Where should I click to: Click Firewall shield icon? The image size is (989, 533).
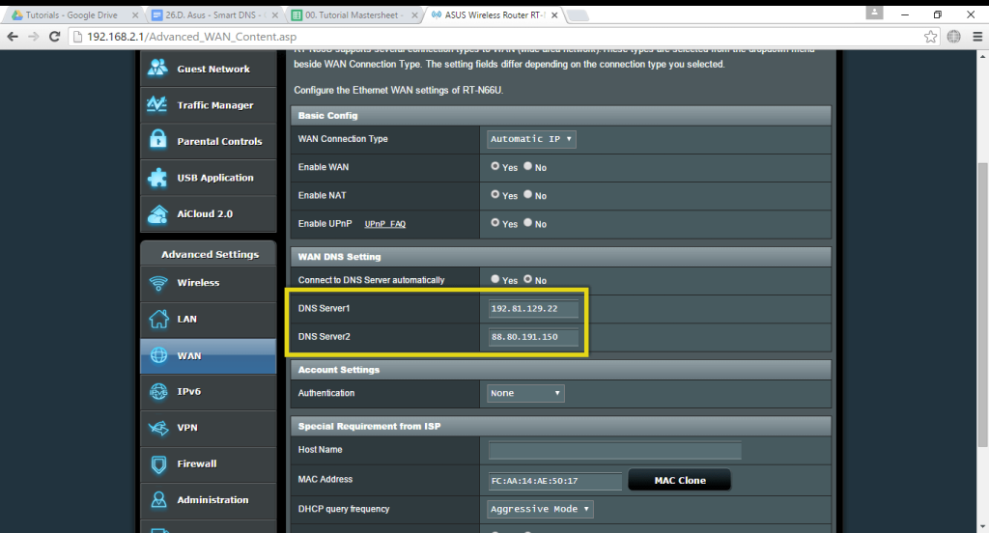[158, 464]
